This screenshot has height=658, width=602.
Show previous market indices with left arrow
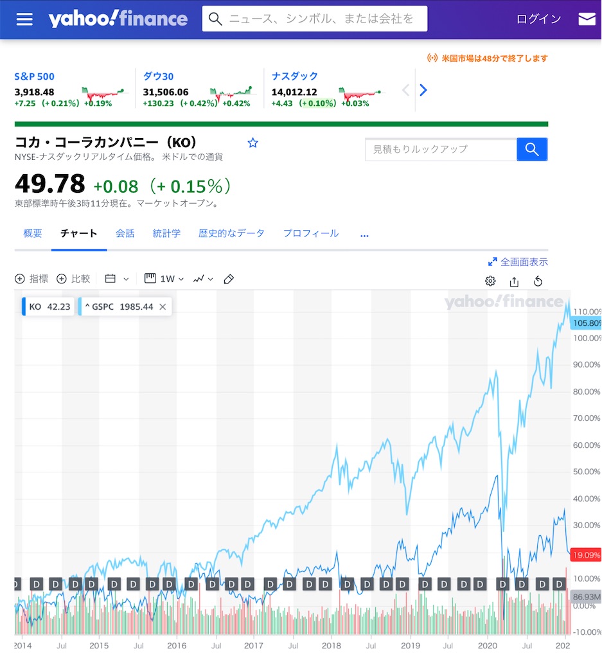[x=405, y=90]
